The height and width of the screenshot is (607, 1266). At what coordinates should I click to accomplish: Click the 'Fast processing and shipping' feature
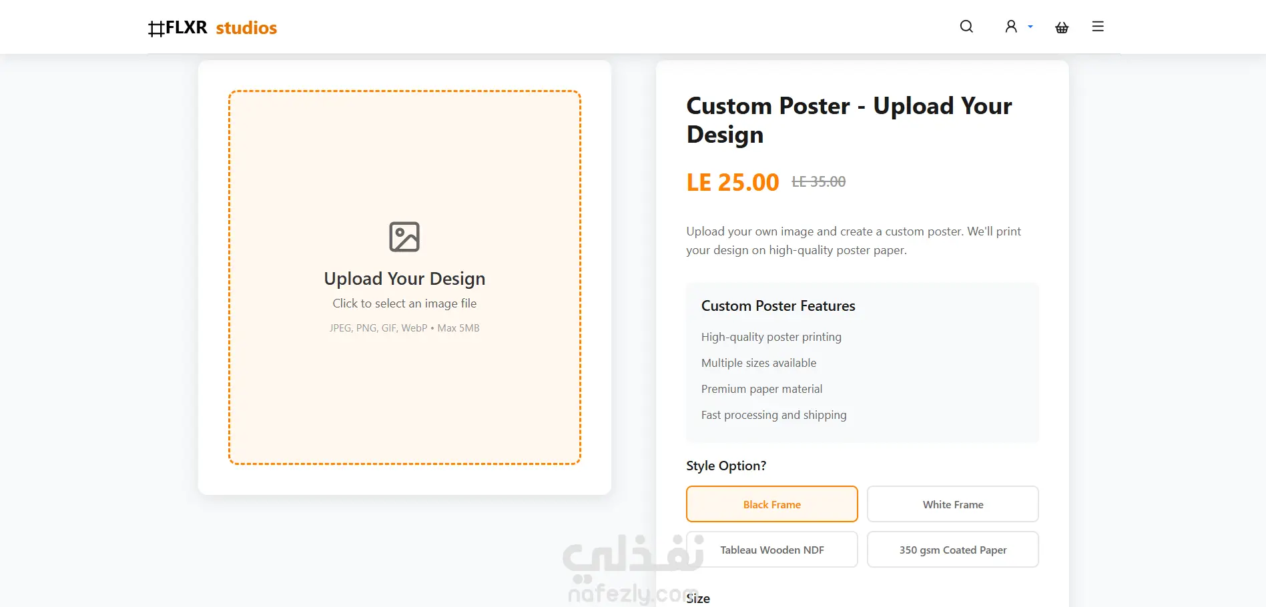pyautogui.click(x=773, y=415)
